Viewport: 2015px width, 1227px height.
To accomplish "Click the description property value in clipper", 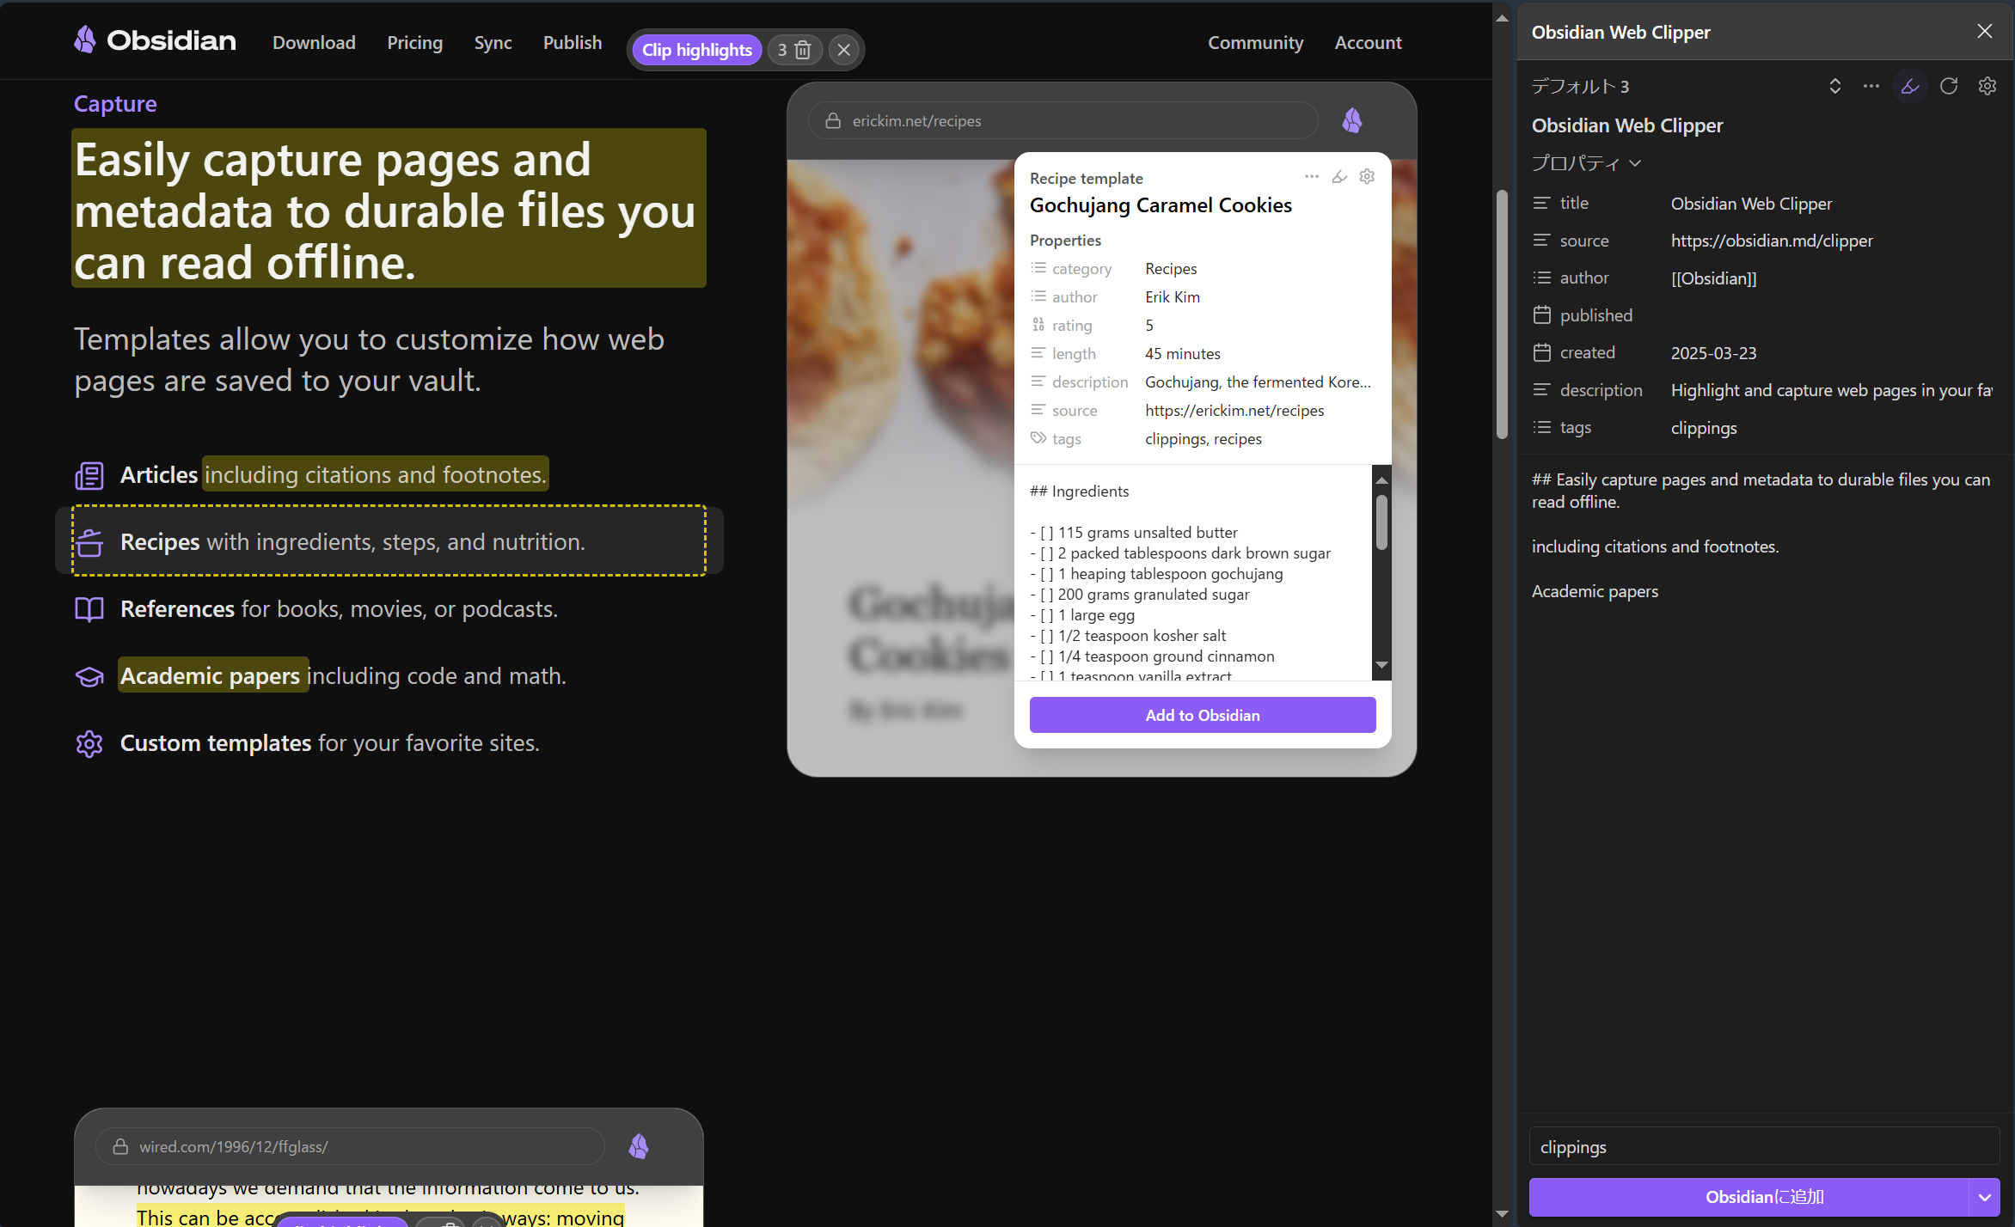I will click(x=1831, y=390).
